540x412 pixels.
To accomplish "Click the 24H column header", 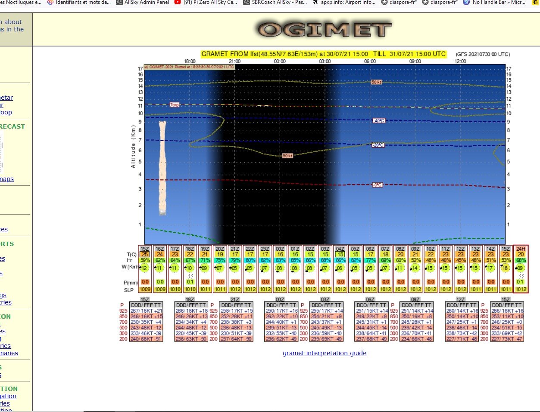I will [x=521, y=249].
